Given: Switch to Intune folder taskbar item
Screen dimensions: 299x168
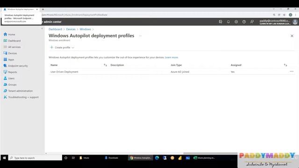Looking at the screenshot, I should point(84,158).
